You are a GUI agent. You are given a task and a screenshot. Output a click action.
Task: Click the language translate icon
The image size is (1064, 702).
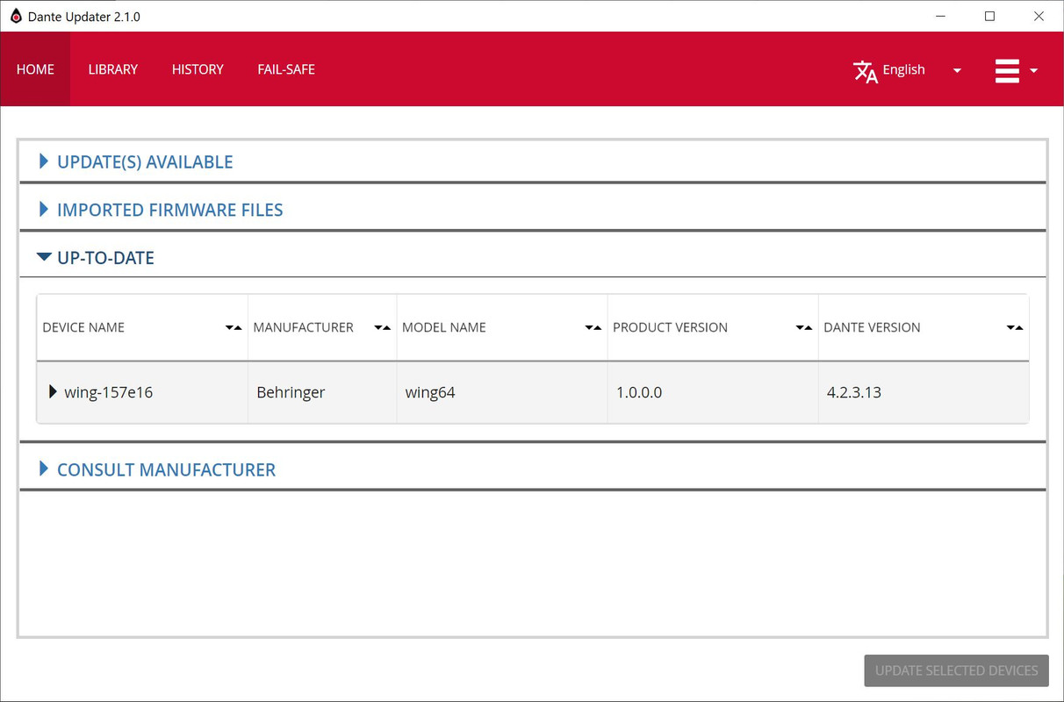[x=866, y=71]
